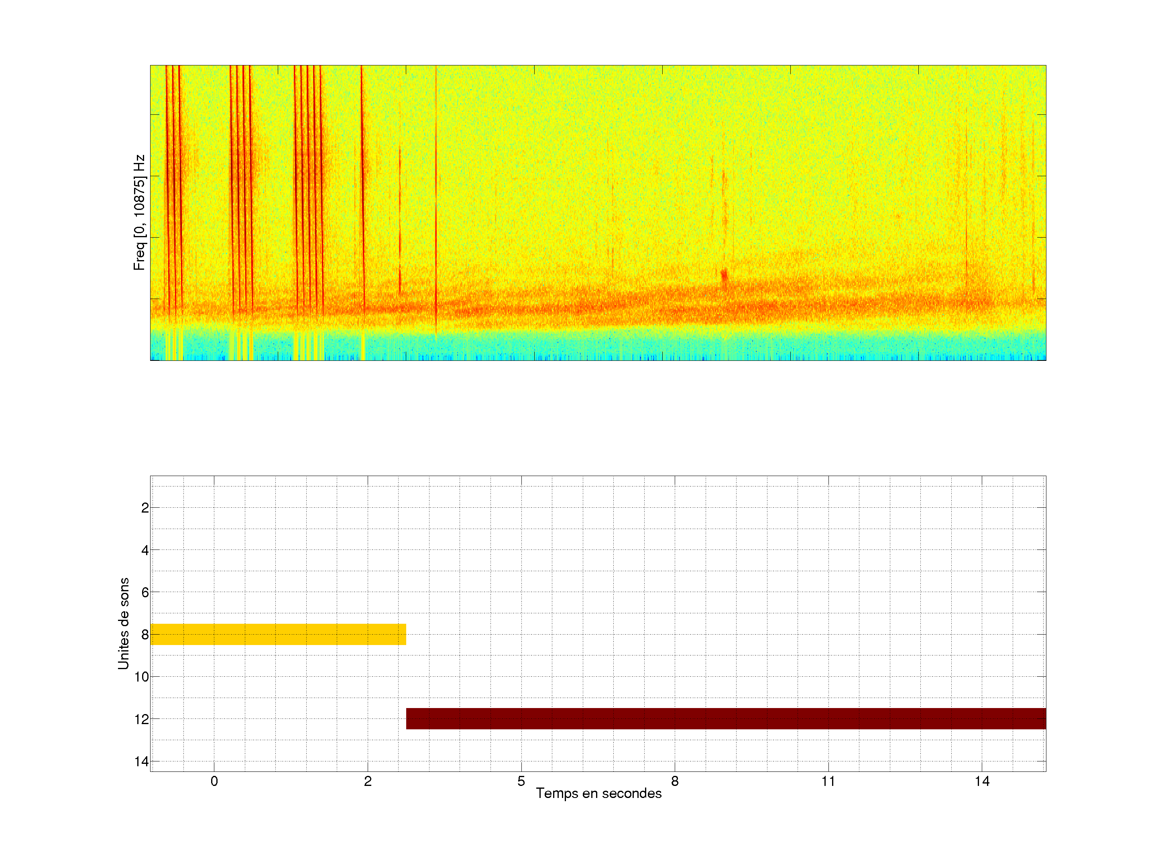The image size is (1156, 867).
Task: Click the x-axis tick label 0
Action: tap(214, 781)
